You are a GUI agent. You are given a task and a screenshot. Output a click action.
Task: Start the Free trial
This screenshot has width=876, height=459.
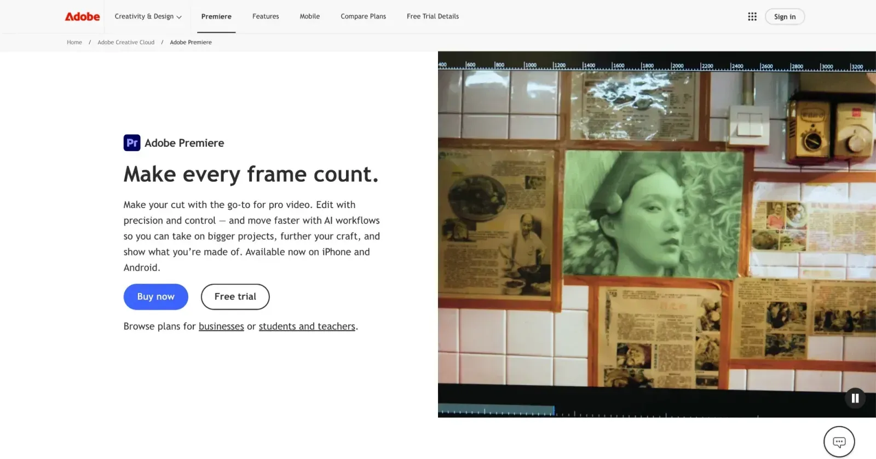235,297
